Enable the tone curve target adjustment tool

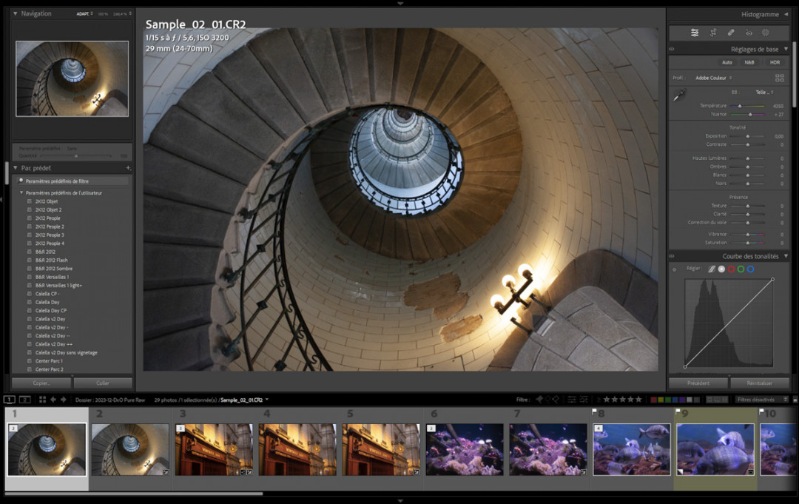tap(675, 269)
